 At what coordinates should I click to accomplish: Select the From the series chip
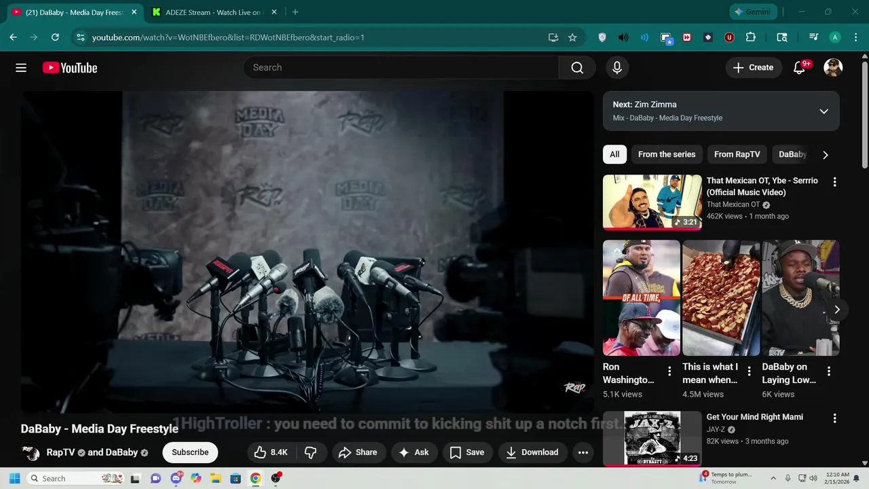click(667, 154)
